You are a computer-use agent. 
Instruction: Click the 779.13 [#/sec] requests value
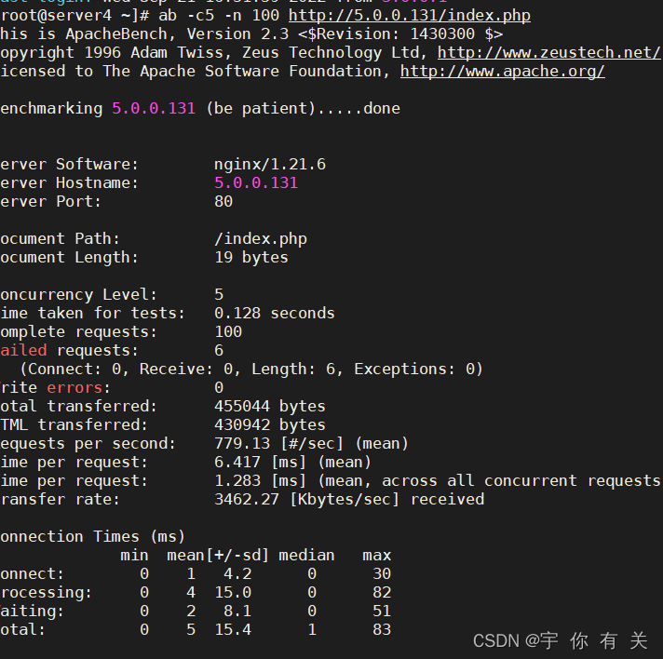tap(311, 443)
